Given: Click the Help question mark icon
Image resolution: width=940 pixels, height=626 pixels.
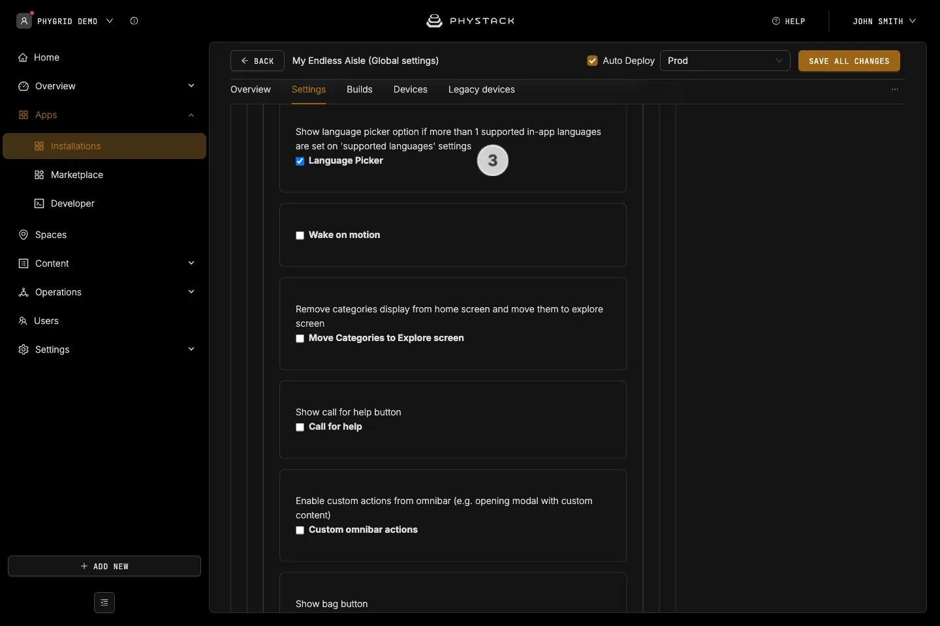Looking at the screenshot, I should (776, 21).
